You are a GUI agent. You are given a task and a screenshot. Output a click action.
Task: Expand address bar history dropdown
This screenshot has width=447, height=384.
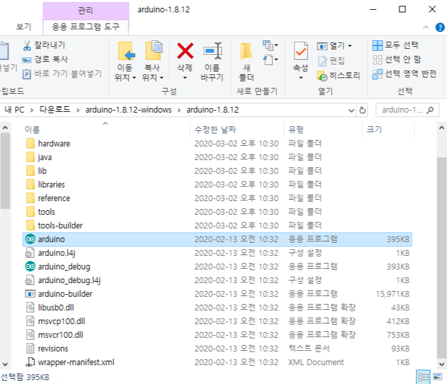pyautogui.click(x=351, y=110)
